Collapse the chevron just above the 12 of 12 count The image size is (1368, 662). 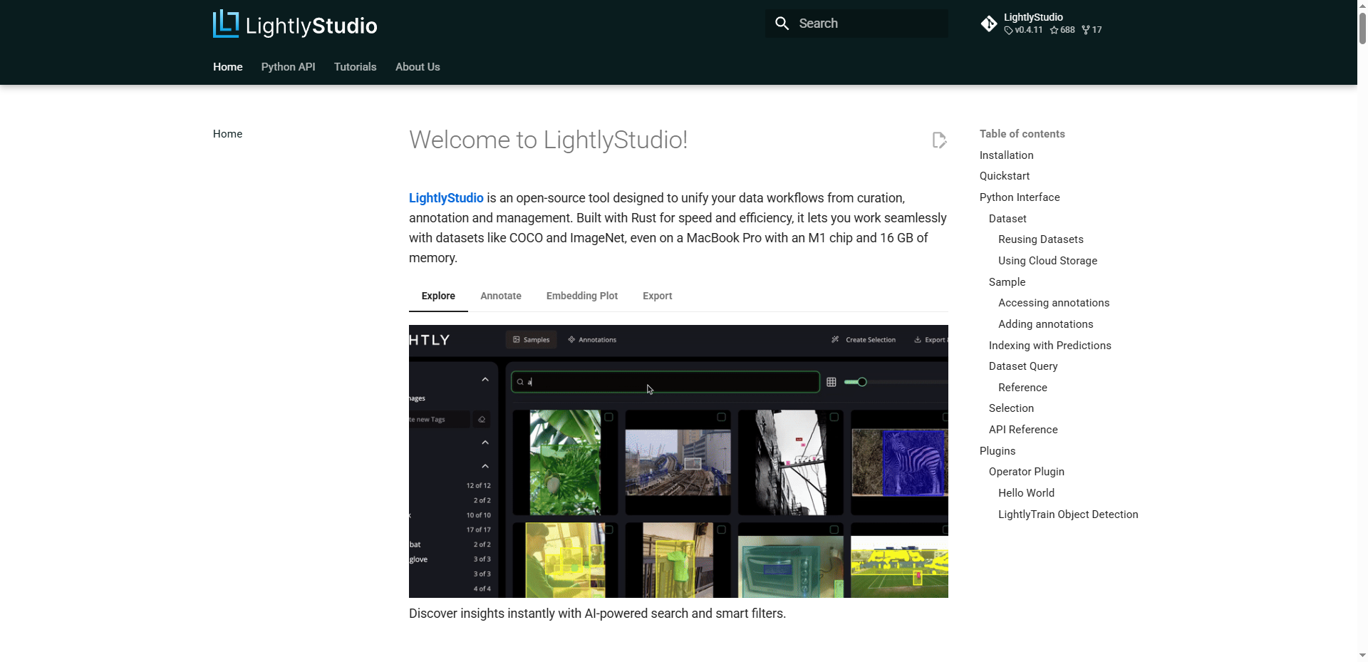point(485,466)
